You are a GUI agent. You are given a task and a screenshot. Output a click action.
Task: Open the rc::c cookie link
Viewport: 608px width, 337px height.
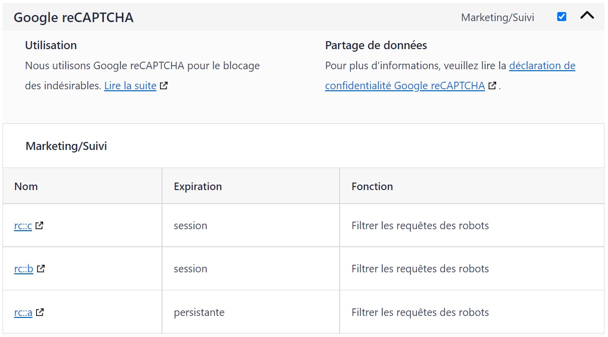(x=23, y=226)
